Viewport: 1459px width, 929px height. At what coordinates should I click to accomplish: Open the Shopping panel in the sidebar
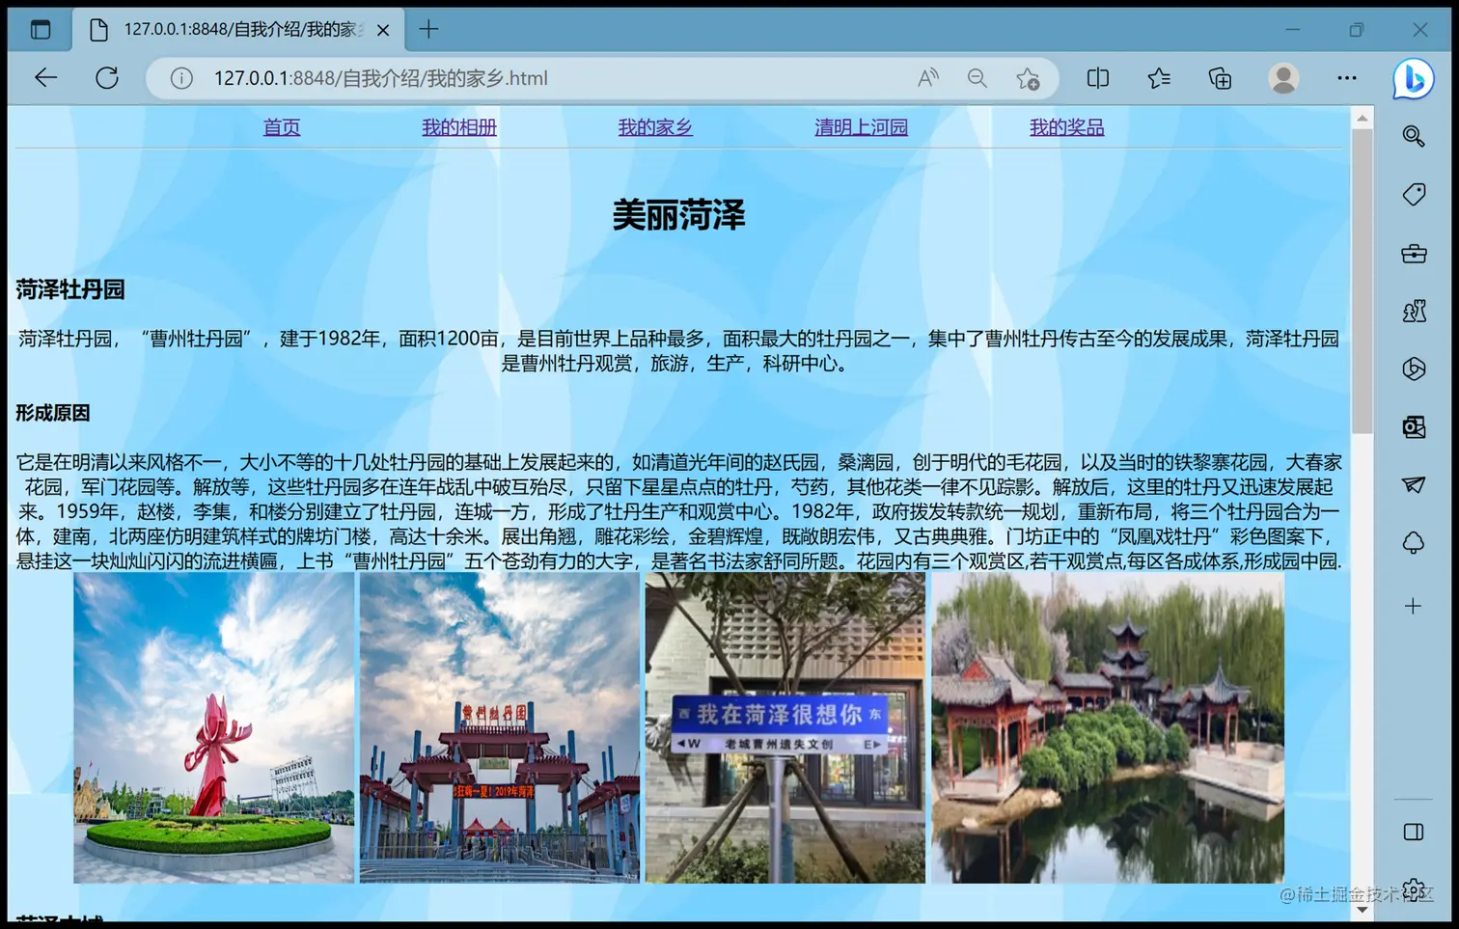tap(1413, 194)
